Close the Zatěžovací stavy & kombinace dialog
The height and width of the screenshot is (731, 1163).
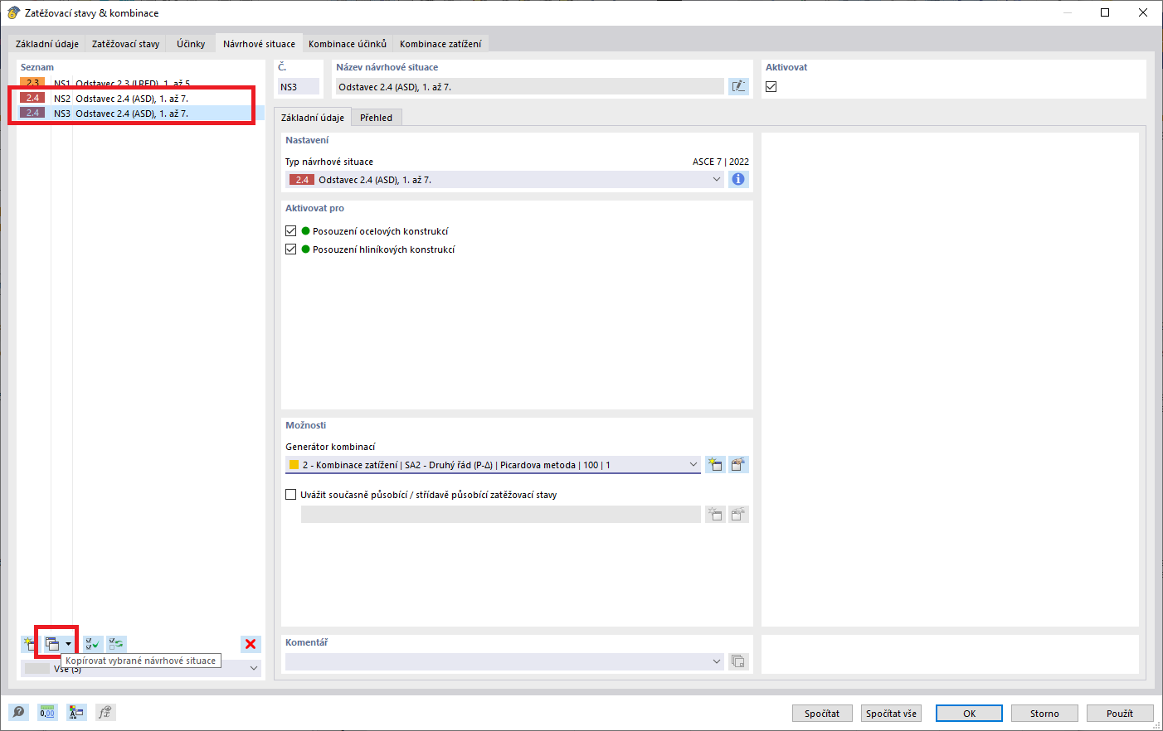[1143, 12]
